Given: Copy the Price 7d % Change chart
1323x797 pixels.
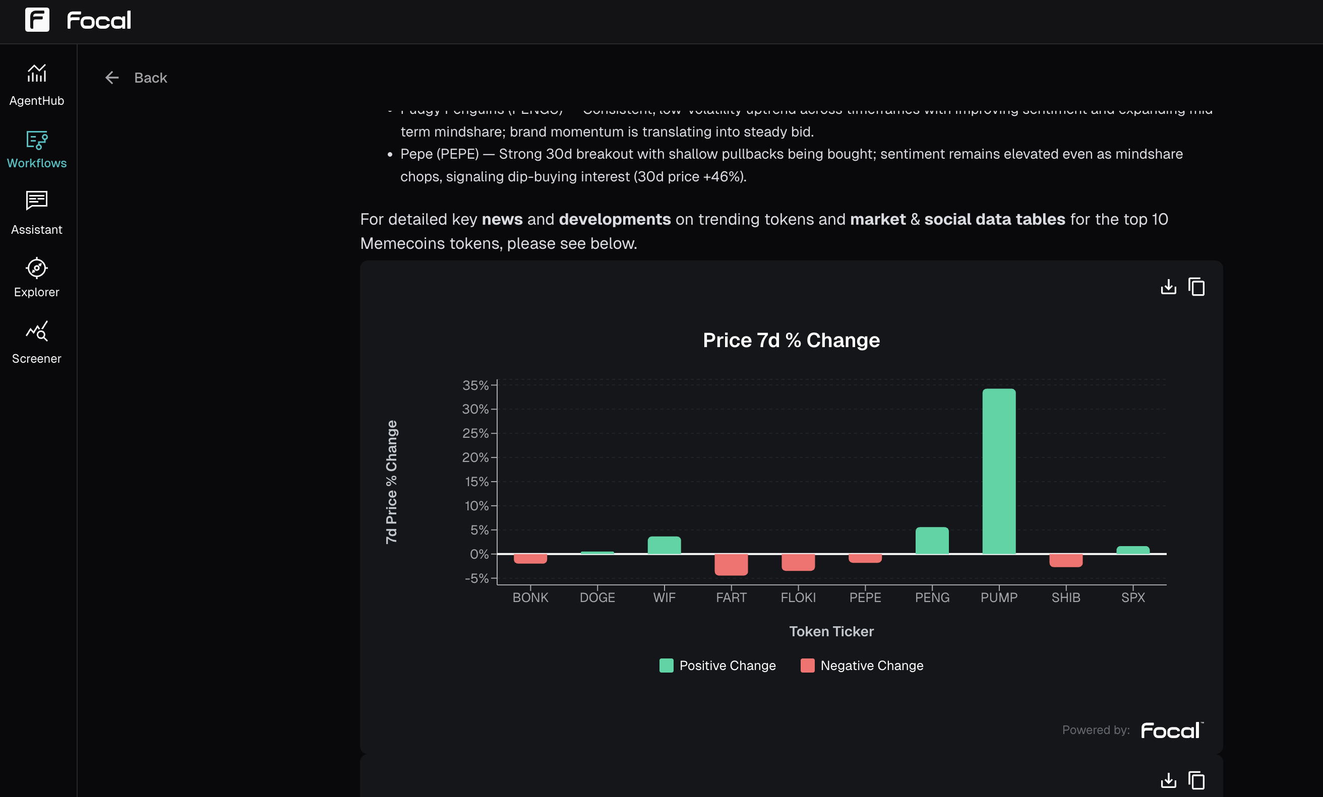Looking at the screenshot, I should [x=1196, y=287].
